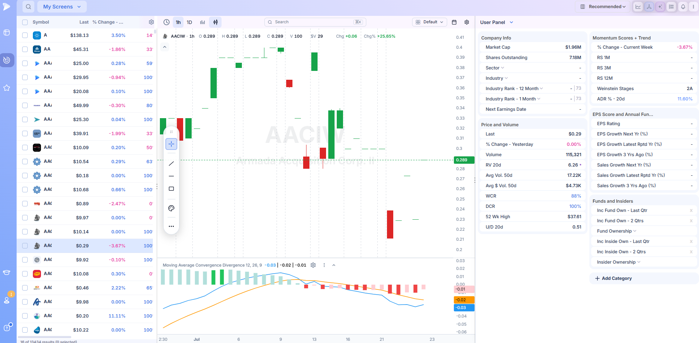Screen dimensions: 699x343
Task: Check the box for the $0.46 row
Action: [25, 288]
